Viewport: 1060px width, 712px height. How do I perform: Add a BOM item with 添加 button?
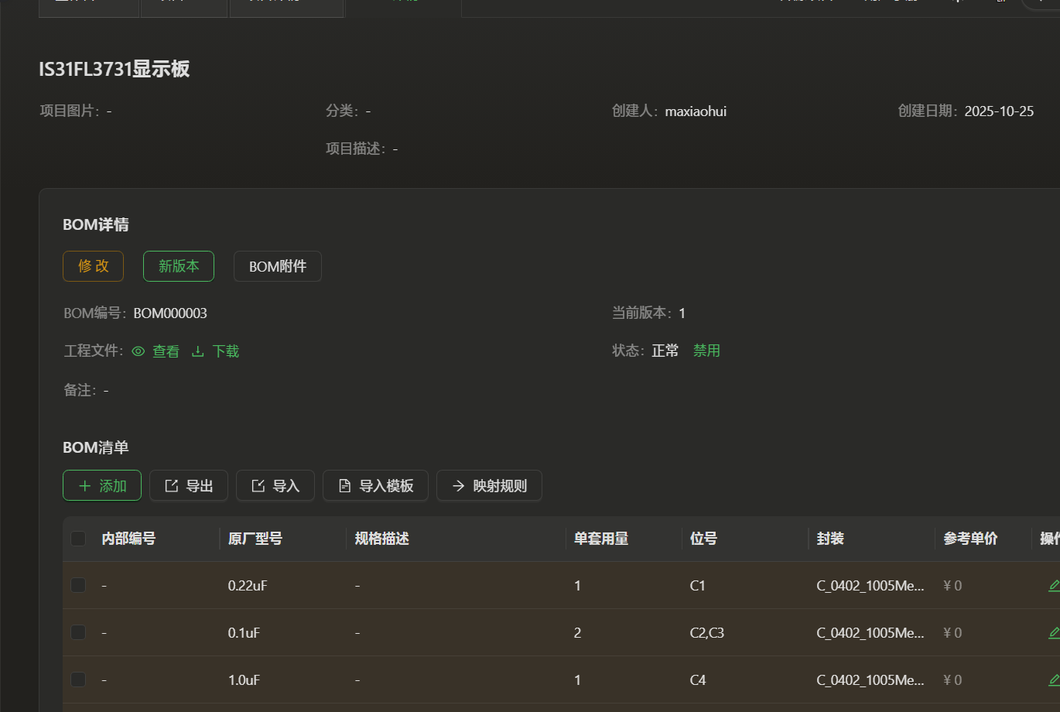pyautogui.click(x=102, y=486)
